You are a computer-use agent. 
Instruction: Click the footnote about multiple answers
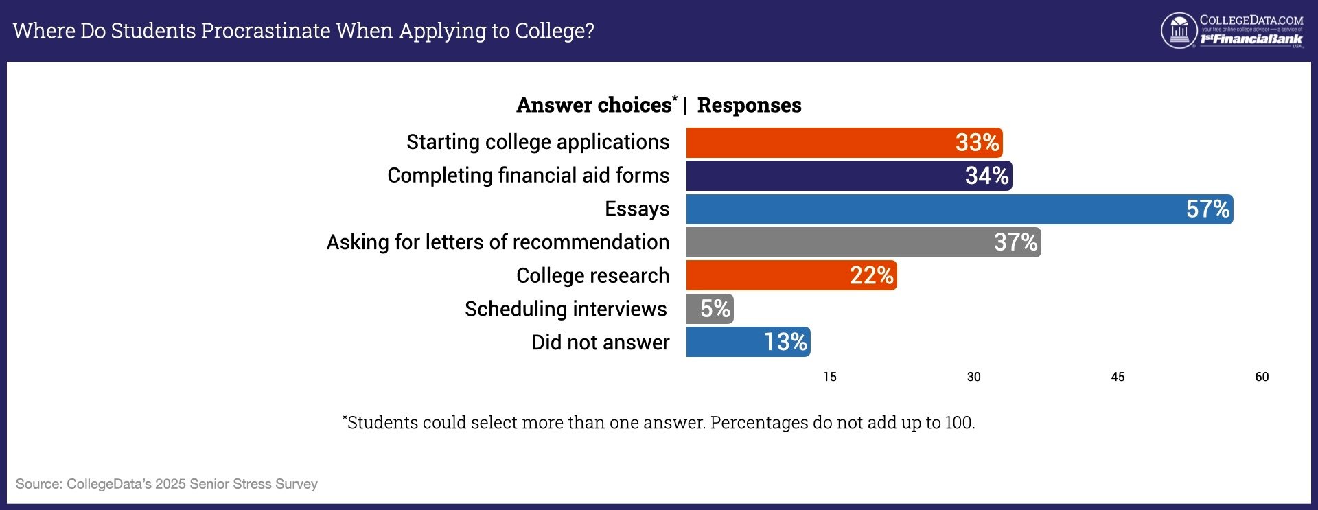(659, 422)
